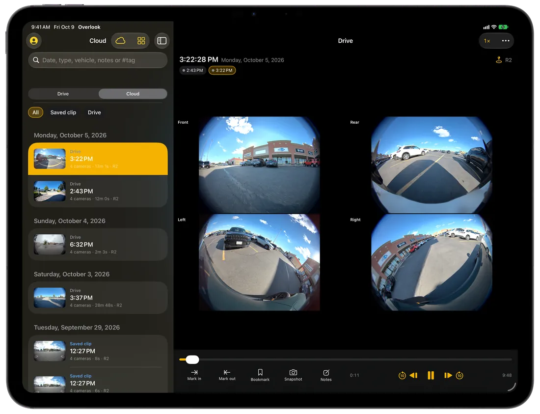The image size is (540, 414).
Task: Open the user profile icon
Action: tap(34, 41)
